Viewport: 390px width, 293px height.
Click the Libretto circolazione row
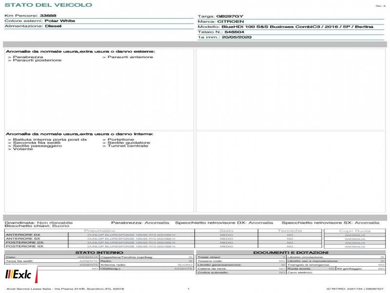pyautogui.click(x=336, y=257)
